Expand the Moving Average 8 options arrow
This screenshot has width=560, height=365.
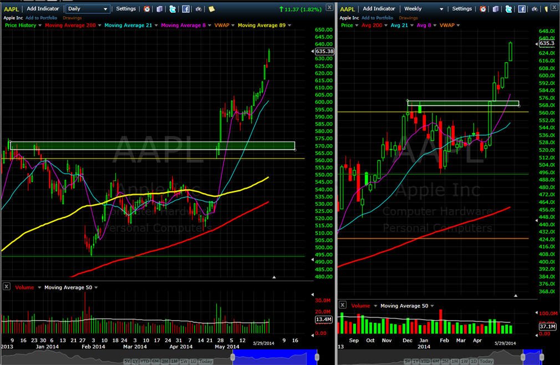(209, 26)
